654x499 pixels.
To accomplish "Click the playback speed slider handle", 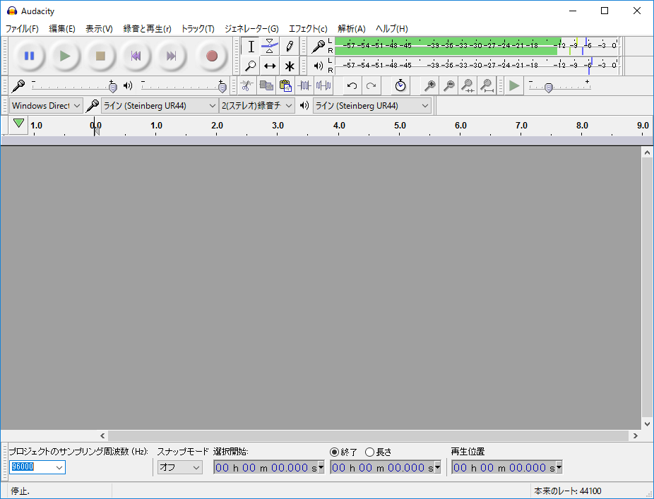I will point(549,88).
